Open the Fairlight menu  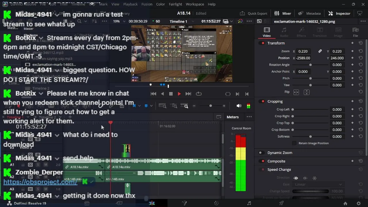(x=175, y=4)
